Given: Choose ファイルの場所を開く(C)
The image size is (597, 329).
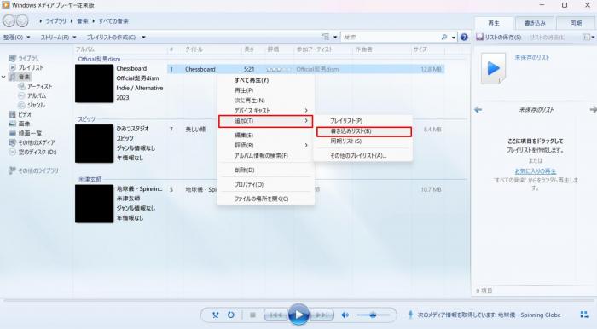Looking at the screenshot, I should (266, 199).
